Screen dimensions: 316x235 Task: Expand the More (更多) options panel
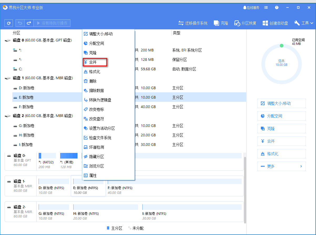pyautogui.click(x=281, y=166)
